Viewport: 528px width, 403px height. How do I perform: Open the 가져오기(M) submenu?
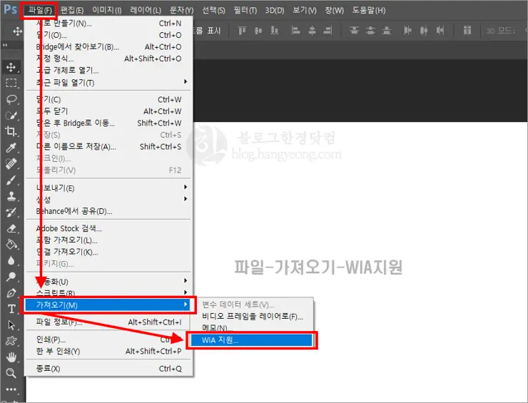pyautogui.click(x=108, y=305)
